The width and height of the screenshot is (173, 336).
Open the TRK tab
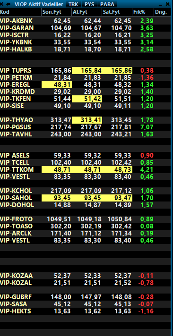click(x=74, y=4)
